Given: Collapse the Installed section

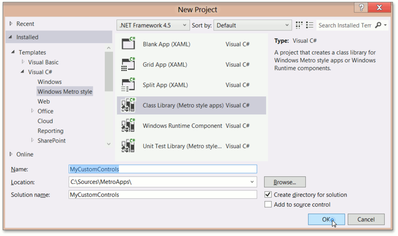Looking at the screenshot, I should (x=10, y=37).
